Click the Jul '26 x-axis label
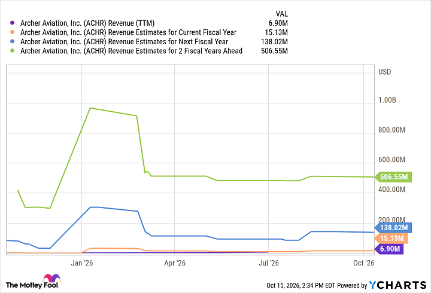 pyautogui.click(x=269, y=263)
